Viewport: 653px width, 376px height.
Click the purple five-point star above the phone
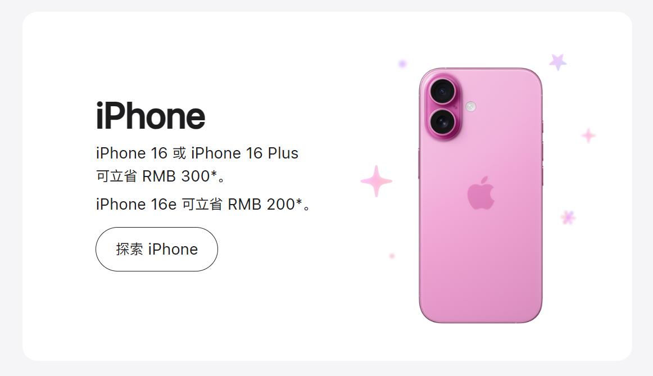click(557, 62)
